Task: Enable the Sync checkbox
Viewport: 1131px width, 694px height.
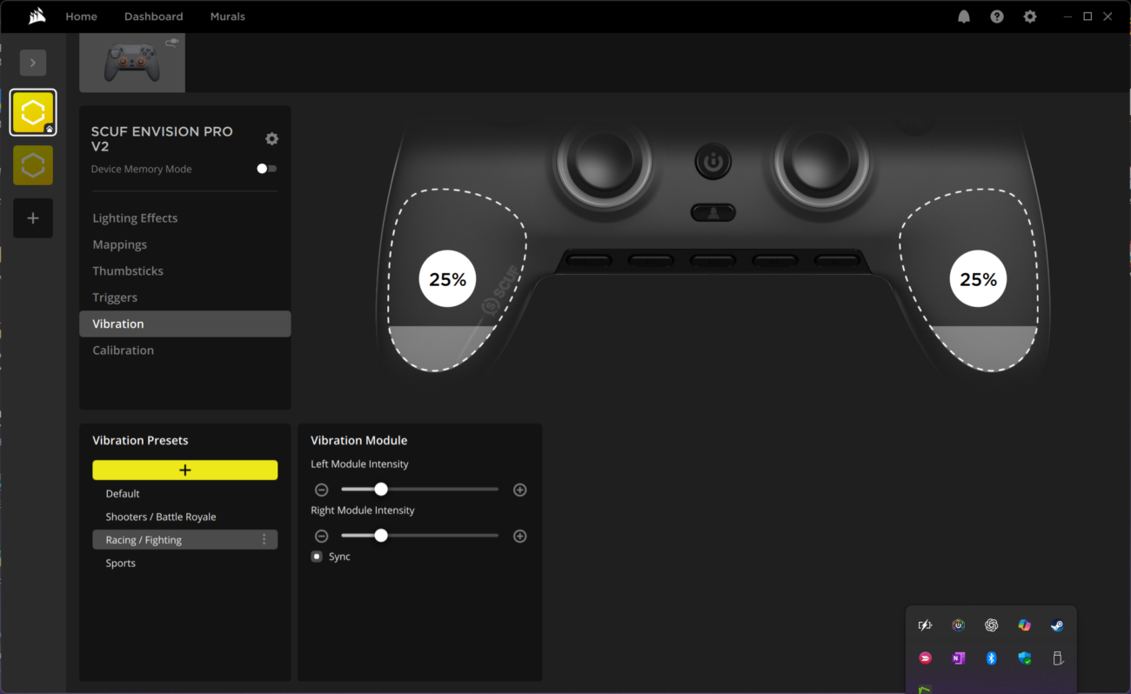Action: click(x=317, y=557)
